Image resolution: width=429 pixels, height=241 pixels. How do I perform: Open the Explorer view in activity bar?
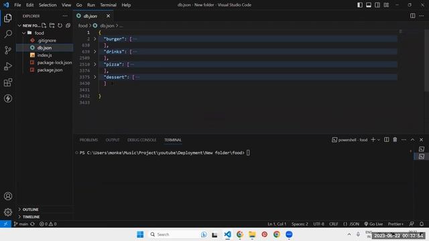point(8,18)
